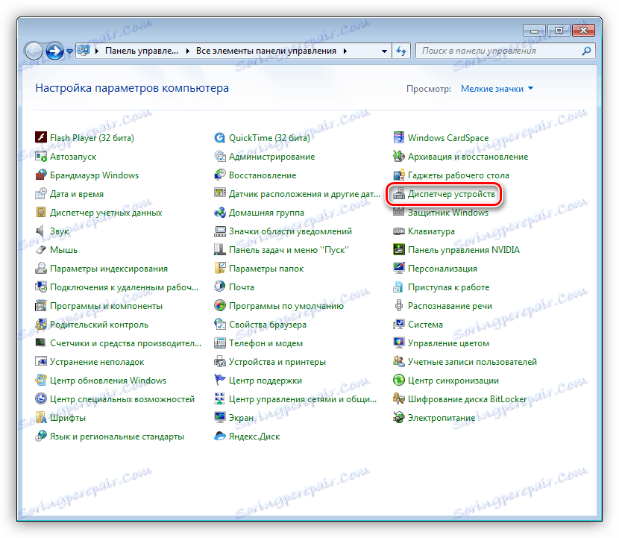Open the Защитник Windows icon

399,213
